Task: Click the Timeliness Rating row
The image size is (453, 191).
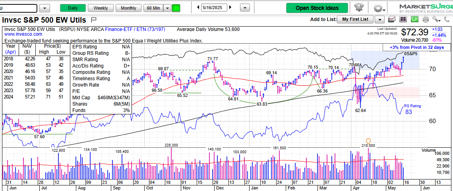Action: [101, 79]
